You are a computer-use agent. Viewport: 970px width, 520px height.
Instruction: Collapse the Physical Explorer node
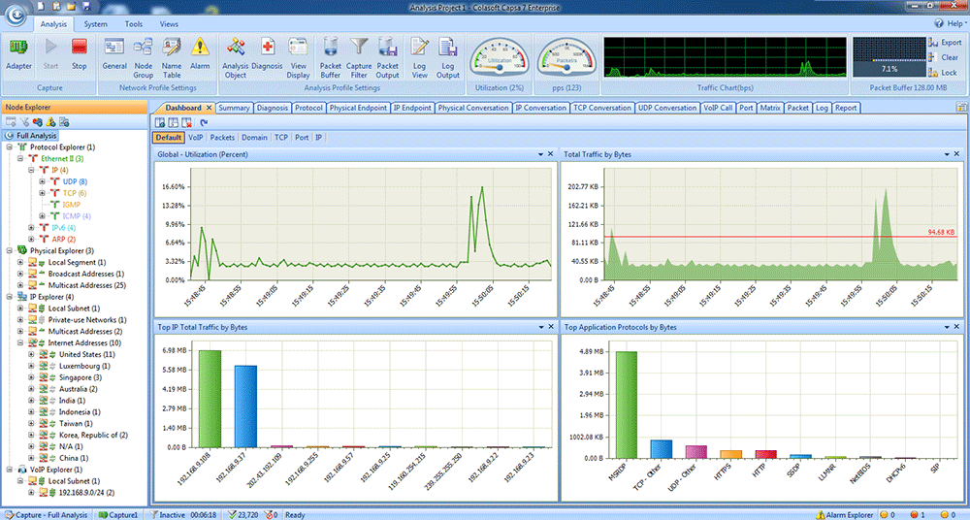[x=10, y=250]
